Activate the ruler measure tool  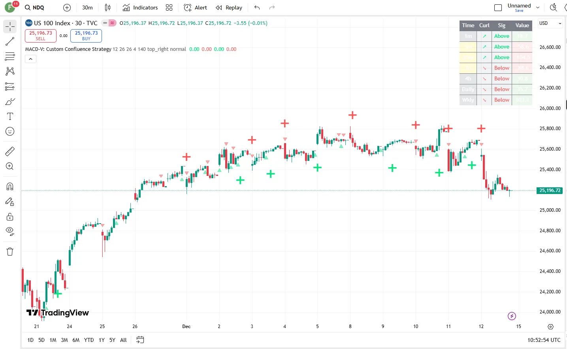(x=10, y=151)
